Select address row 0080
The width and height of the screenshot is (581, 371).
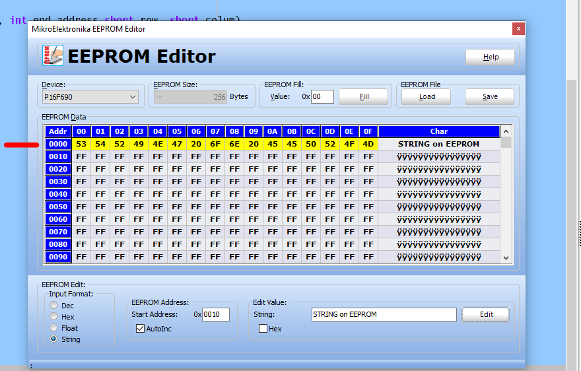[x=58, y=244]
